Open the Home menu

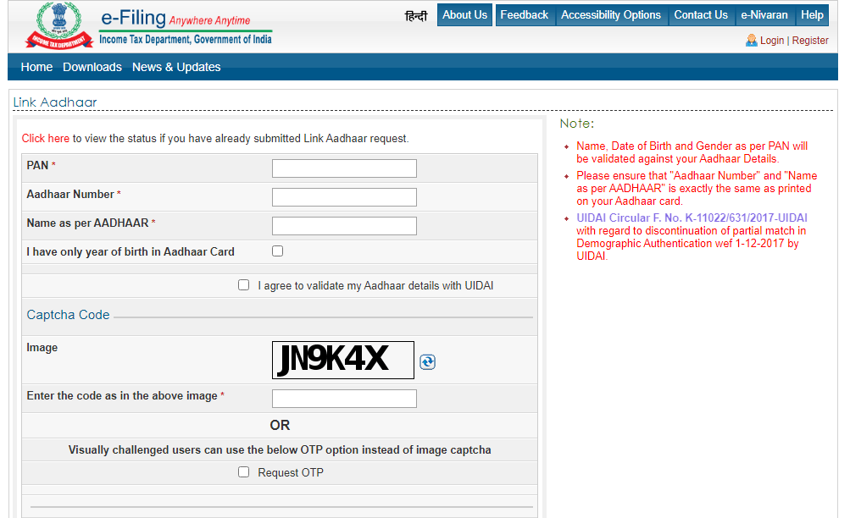(36, 67)
